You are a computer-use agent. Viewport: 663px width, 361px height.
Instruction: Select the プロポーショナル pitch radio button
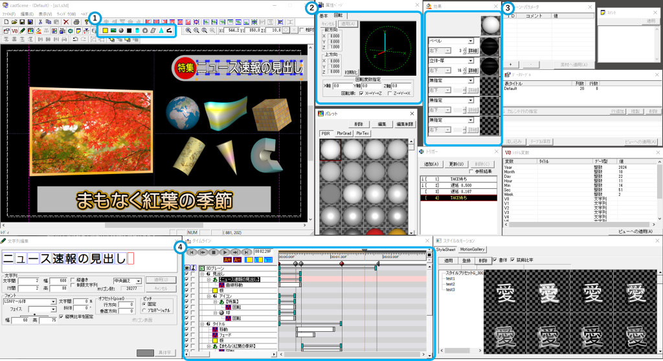pyautogui.click(x=144, y=311)
